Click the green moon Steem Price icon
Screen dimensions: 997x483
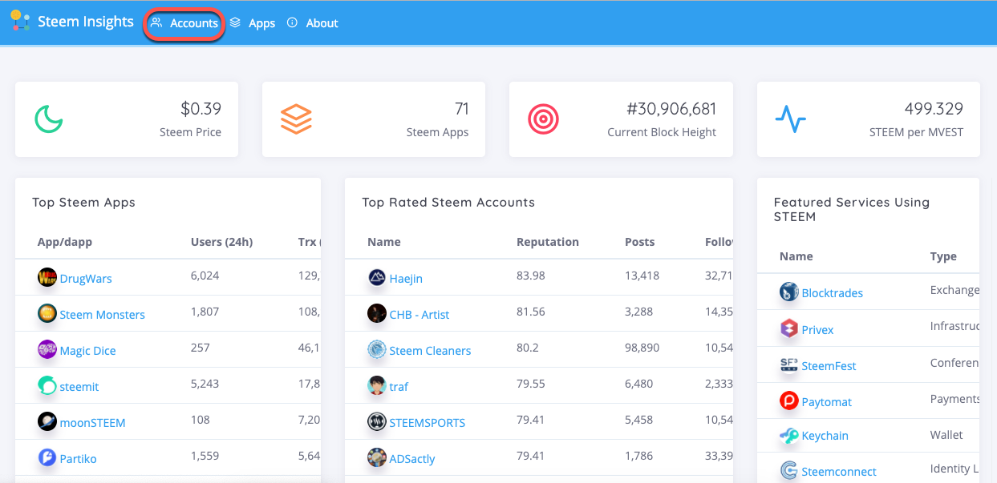pyautogui.click(x=49, y=119)
